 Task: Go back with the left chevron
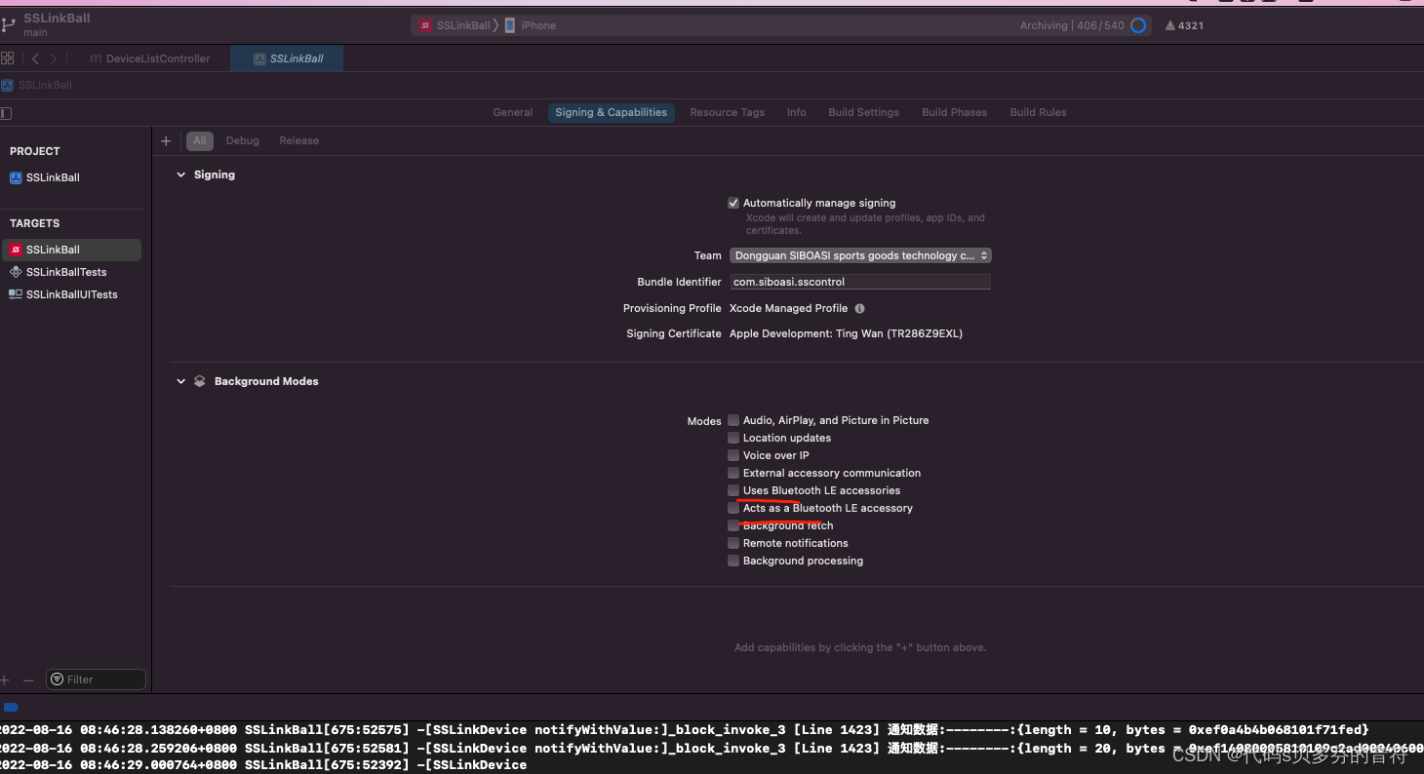(35, 58)
